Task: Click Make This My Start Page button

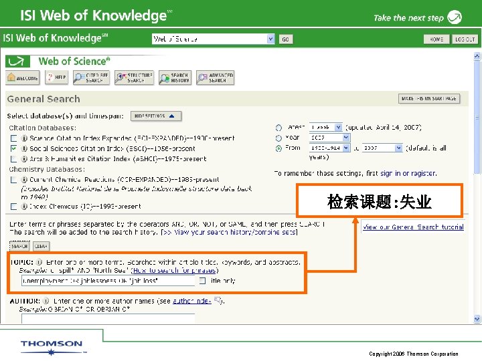Action: tap(429, 98)
